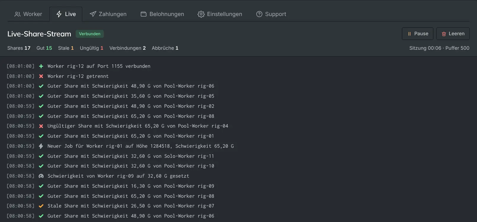Open the Support tab
Screen dimensions: 477x222
point(271,14)
